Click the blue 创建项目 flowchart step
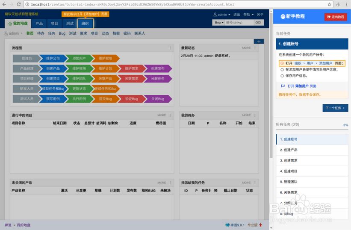 [53, 79]
